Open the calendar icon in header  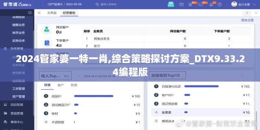[x=182, y=5]
